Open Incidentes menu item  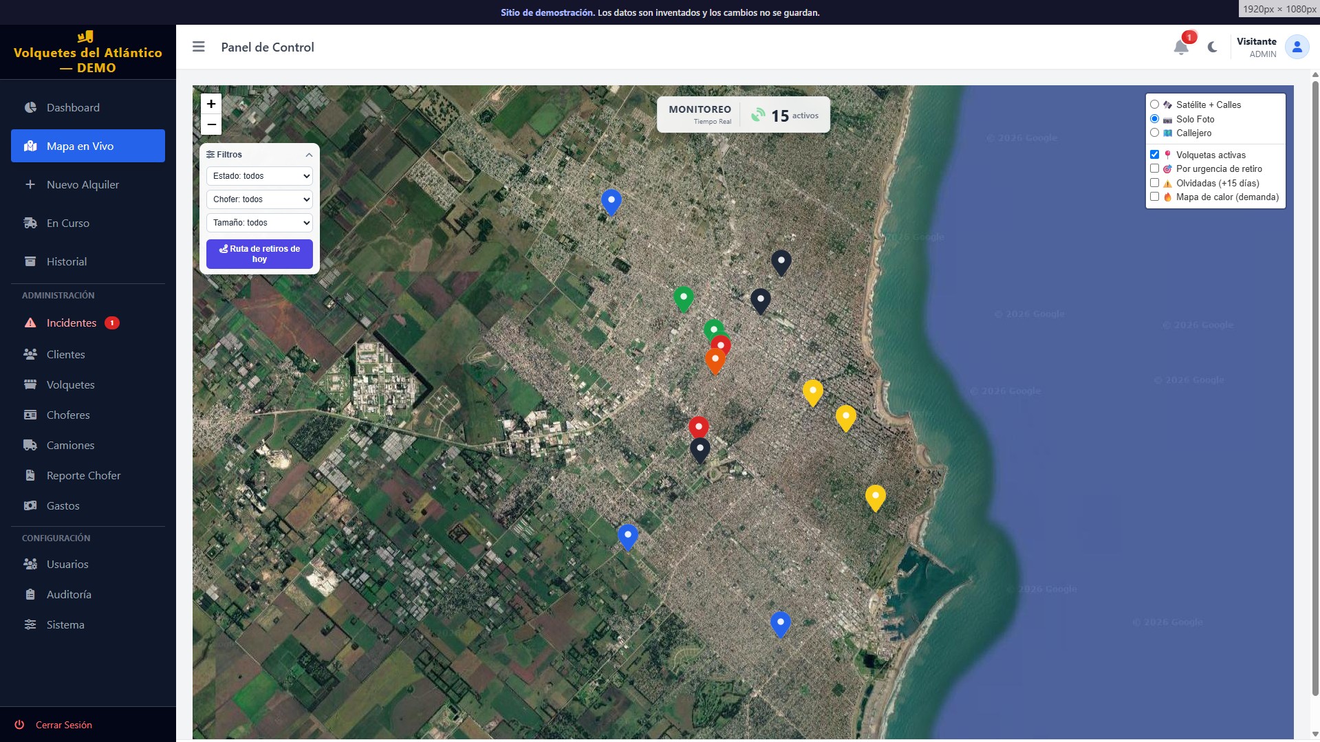88,323
